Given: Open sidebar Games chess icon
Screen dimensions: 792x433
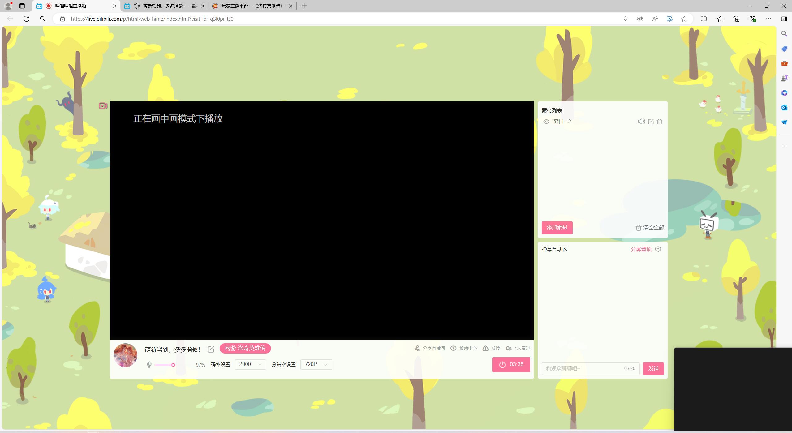Looking at the screenshot, I should [x=784, y=78].
